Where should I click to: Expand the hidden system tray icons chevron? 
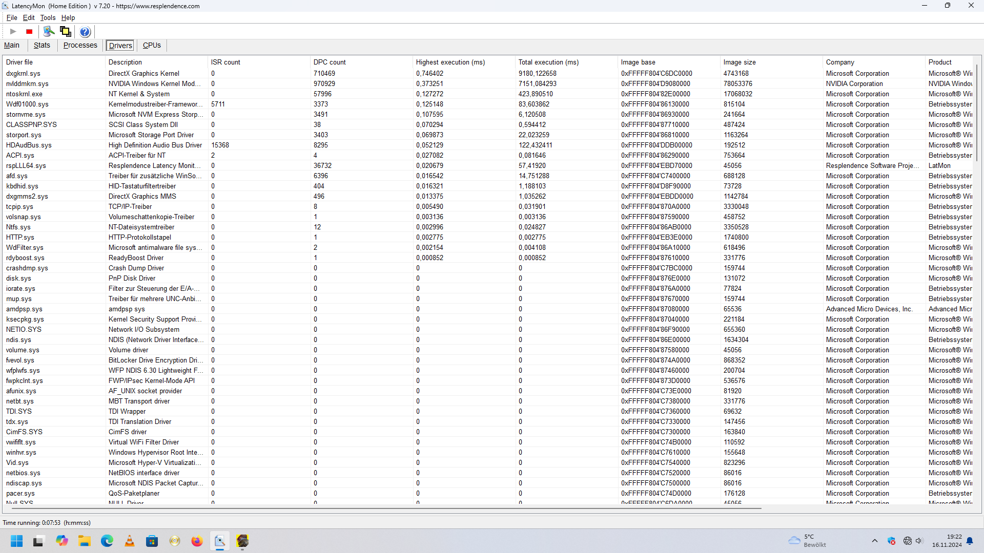pyautogui.click(x=875, y=541)
